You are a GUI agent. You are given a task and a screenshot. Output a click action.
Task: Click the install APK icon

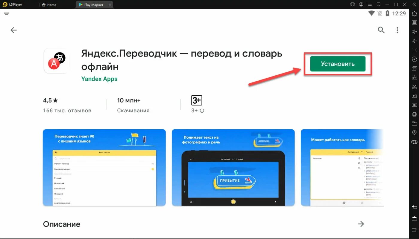coord(415,78)
